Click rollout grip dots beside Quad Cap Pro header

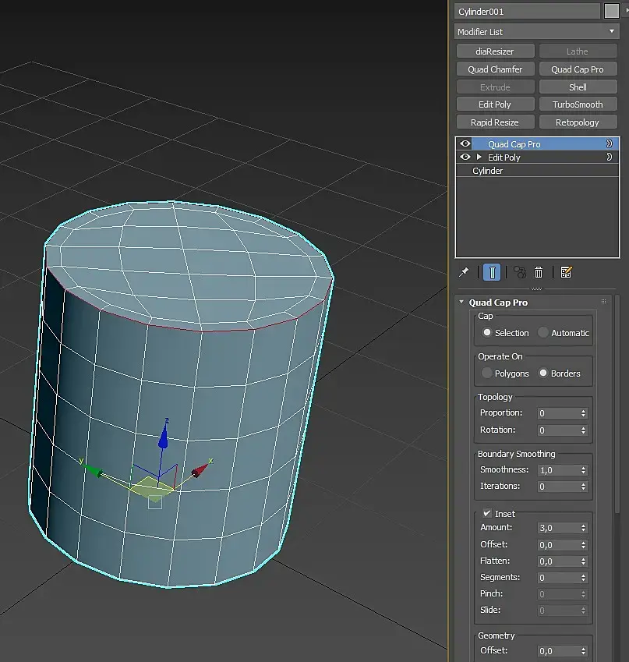click(x=604, y=302)
